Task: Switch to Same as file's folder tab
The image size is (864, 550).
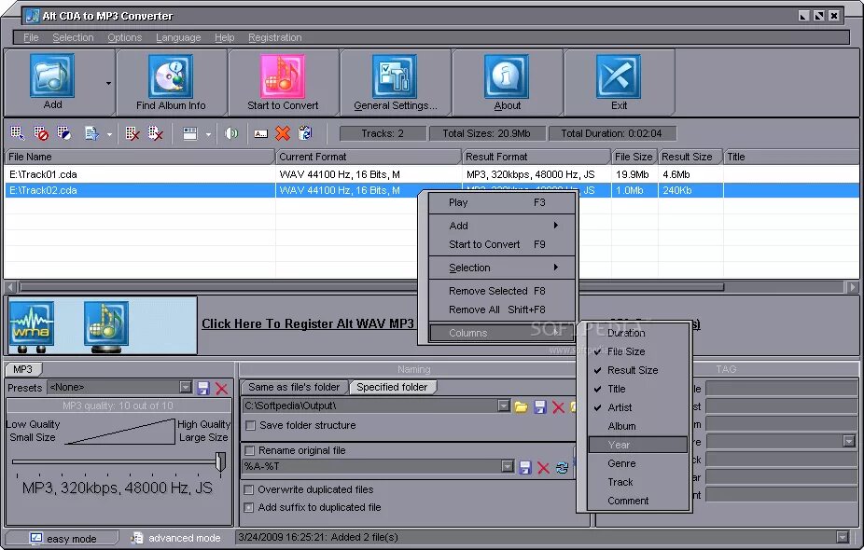Action: 294,387
